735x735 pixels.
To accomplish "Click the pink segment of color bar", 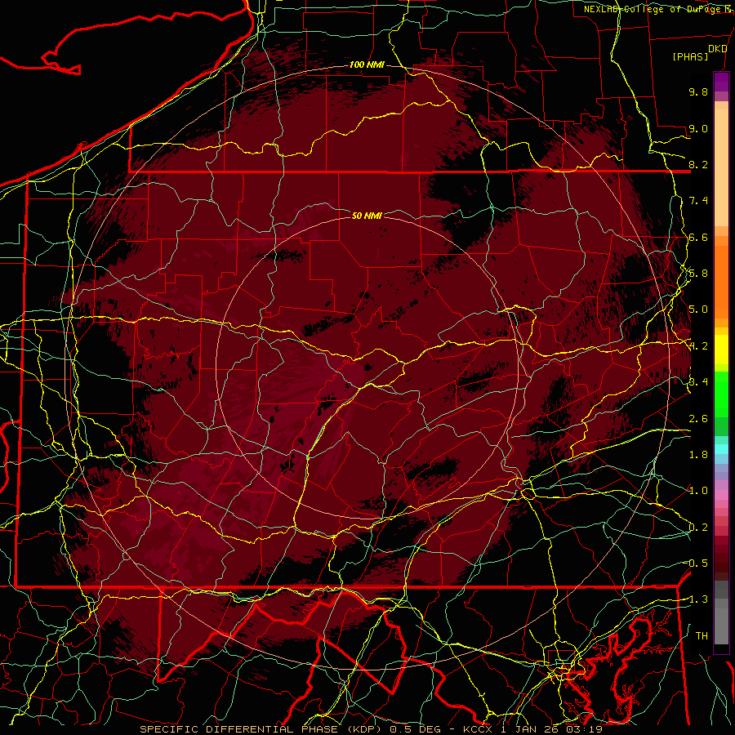I will click(x=721, y=495).
